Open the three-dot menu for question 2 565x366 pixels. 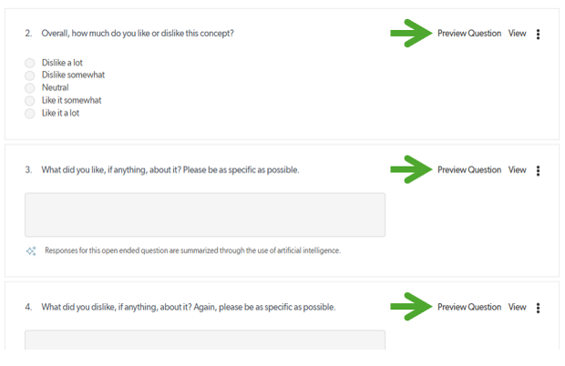point(539,34)
